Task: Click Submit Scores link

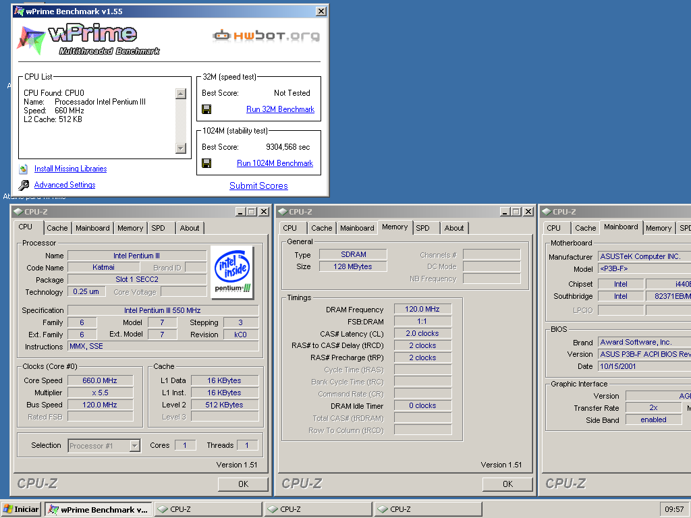Action: [258, 186]
